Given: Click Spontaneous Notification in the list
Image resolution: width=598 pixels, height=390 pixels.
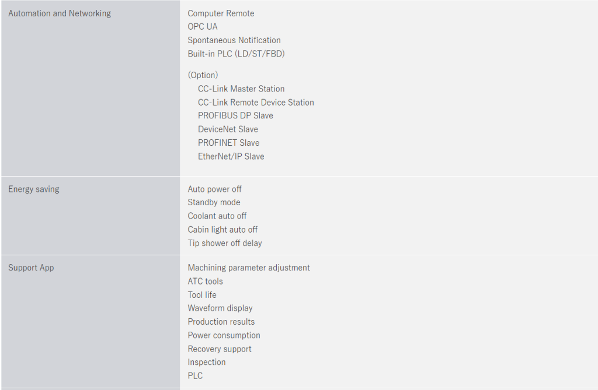Looking at the screenshot, I should pyautogui.click(x=234, y=40).
